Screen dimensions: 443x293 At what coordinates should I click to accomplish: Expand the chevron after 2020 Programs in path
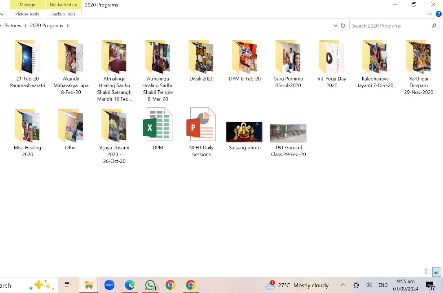point(68,26)
